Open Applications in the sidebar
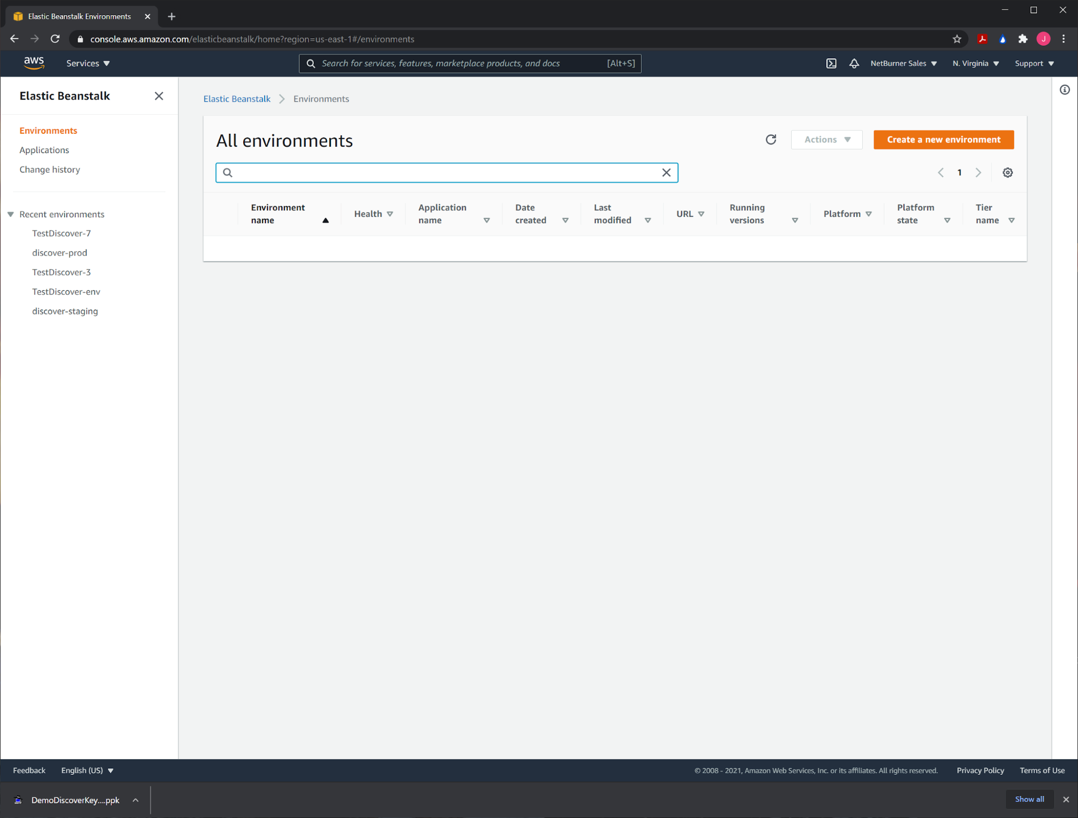Screen dimensions: 1078x818 coord(44,150)
